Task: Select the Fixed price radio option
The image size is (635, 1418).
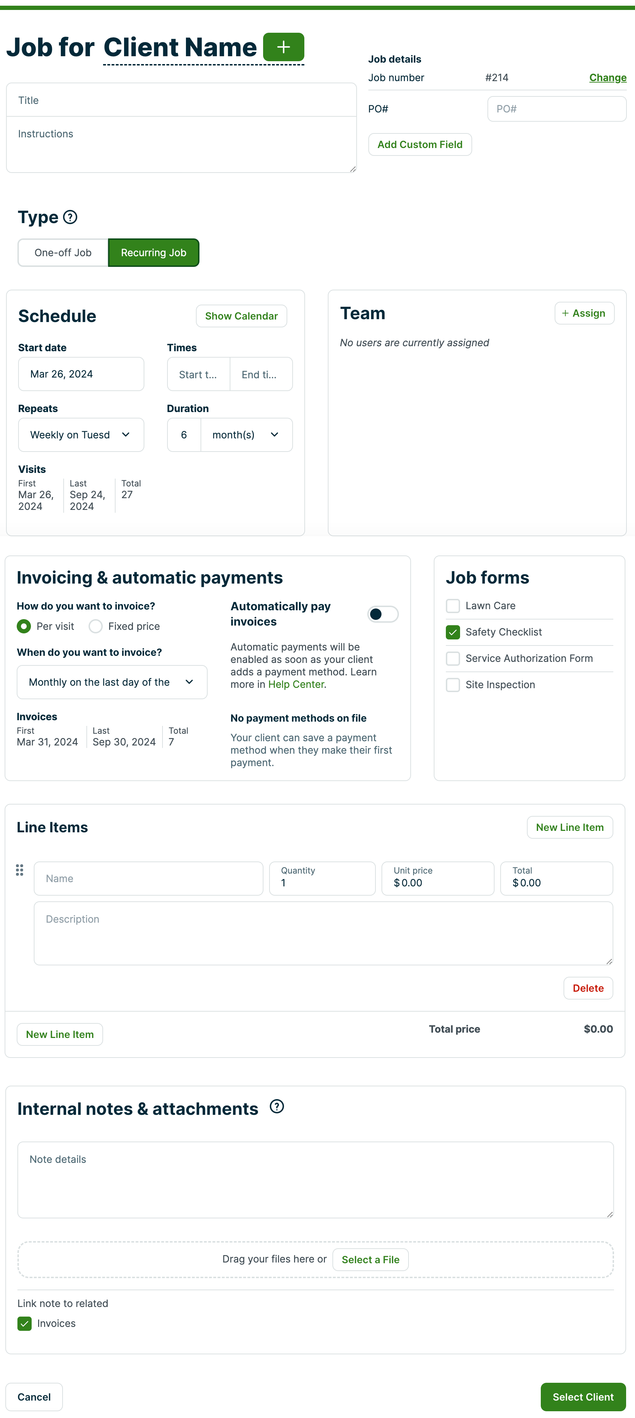Action: point(96,626)
